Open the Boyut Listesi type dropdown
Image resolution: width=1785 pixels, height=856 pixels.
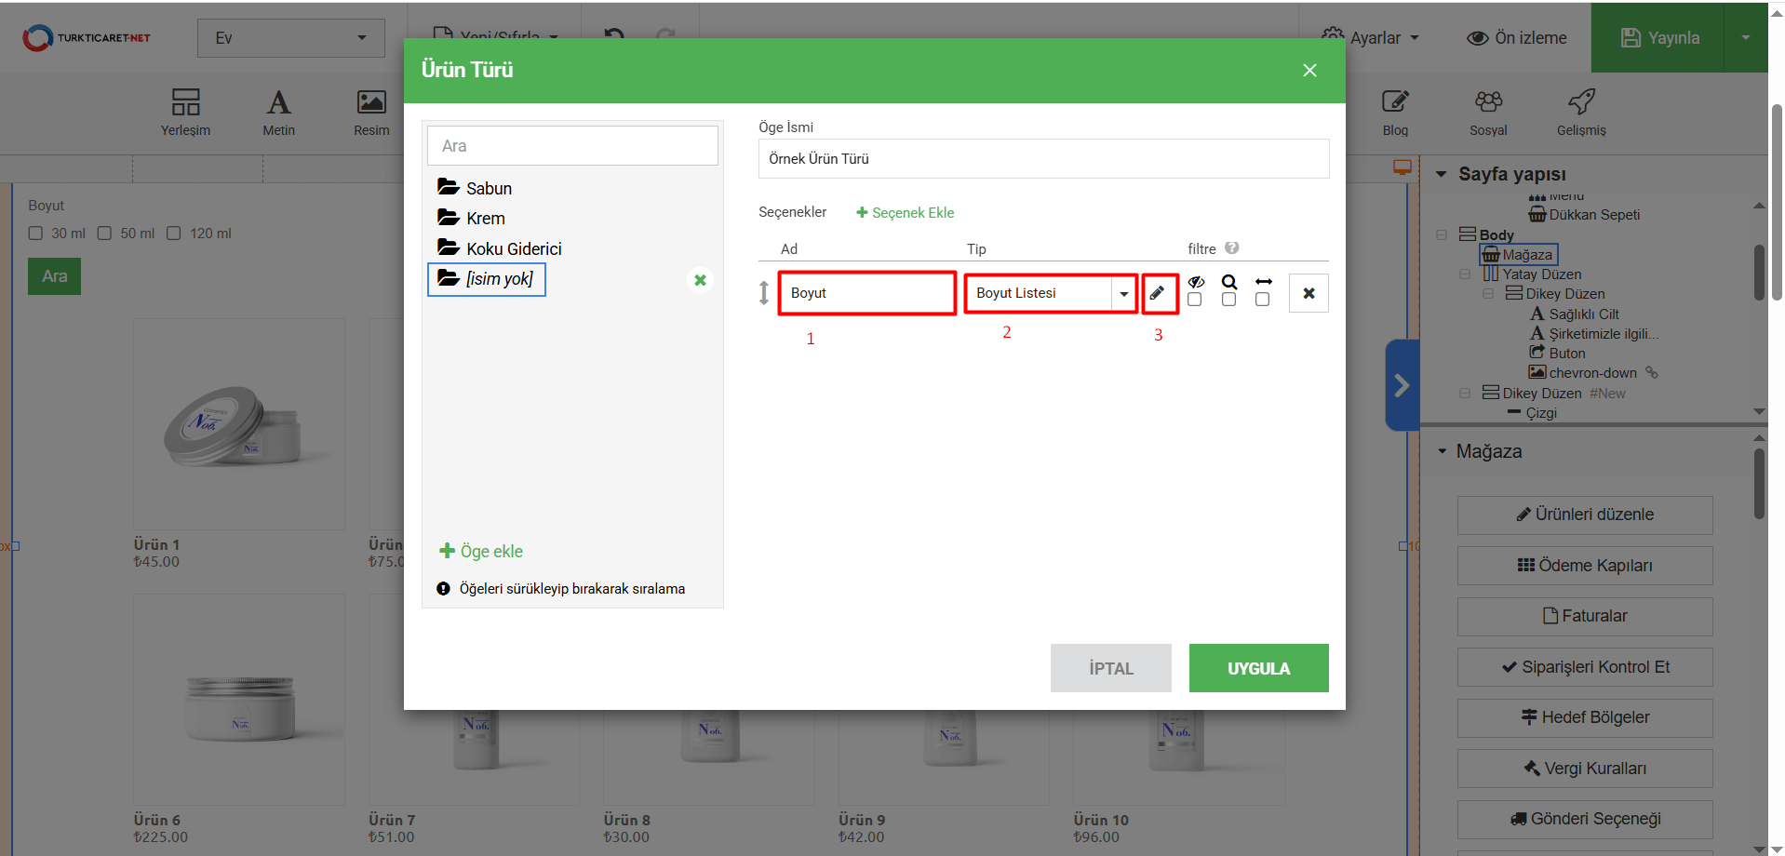(x=1123, y=294)
